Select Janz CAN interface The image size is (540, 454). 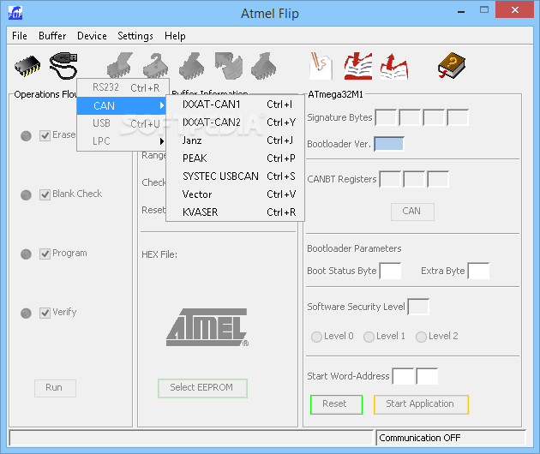[x=235, y=140]
